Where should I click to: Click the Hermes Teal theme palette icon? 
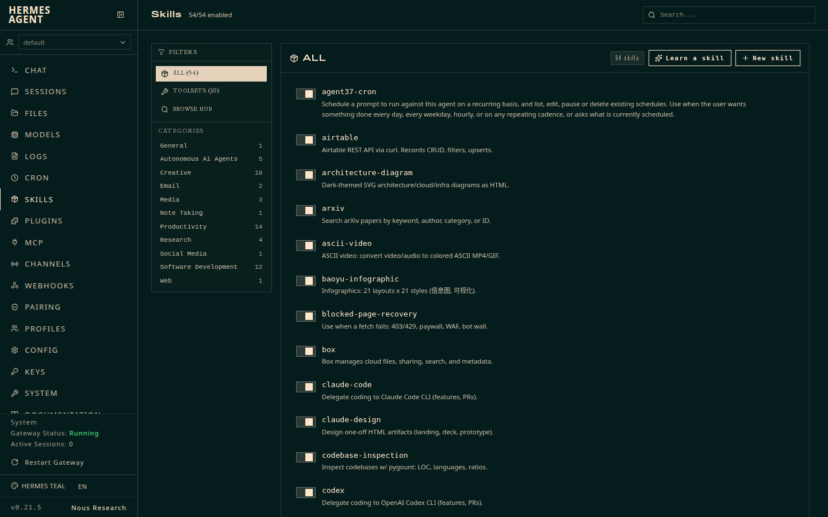point(15,486)
